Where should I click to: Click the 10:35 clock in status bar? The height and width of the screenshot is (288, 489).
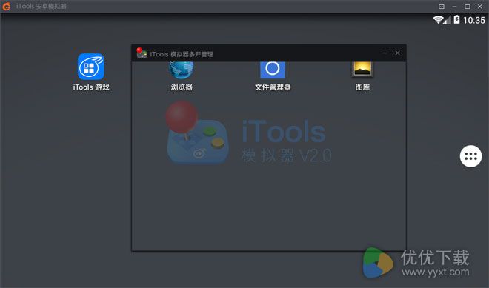click(x=473, y=20)
